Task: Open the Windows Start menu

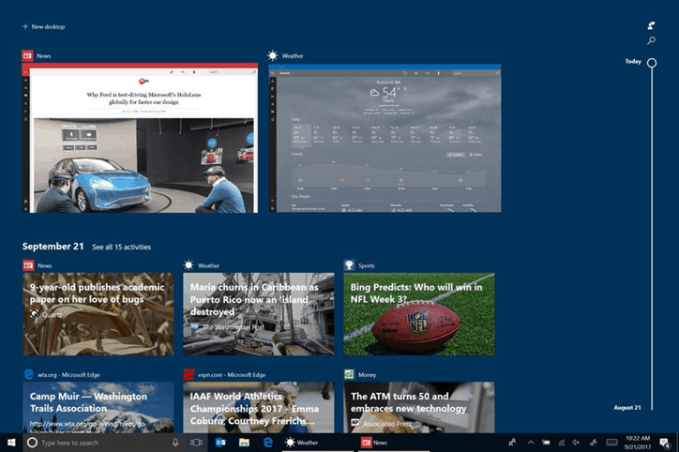Action: (x=11, y=443)
